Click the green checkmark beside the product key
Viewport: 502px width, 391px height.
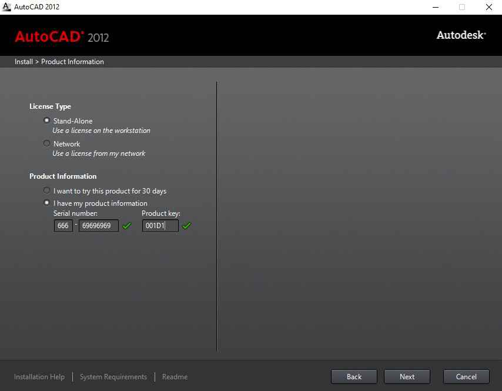[x=186, y=226]
